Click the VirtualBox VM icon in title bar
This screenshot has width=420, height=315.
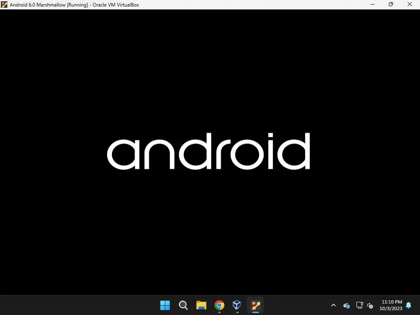[4, 5]
